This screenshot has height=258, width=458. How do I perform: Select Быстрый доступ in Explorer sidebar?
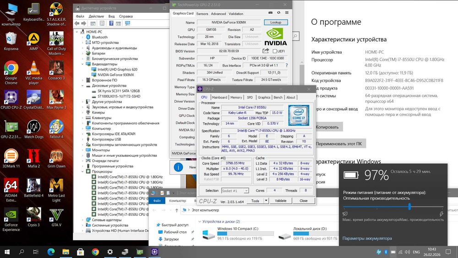(x=175, y=225)
